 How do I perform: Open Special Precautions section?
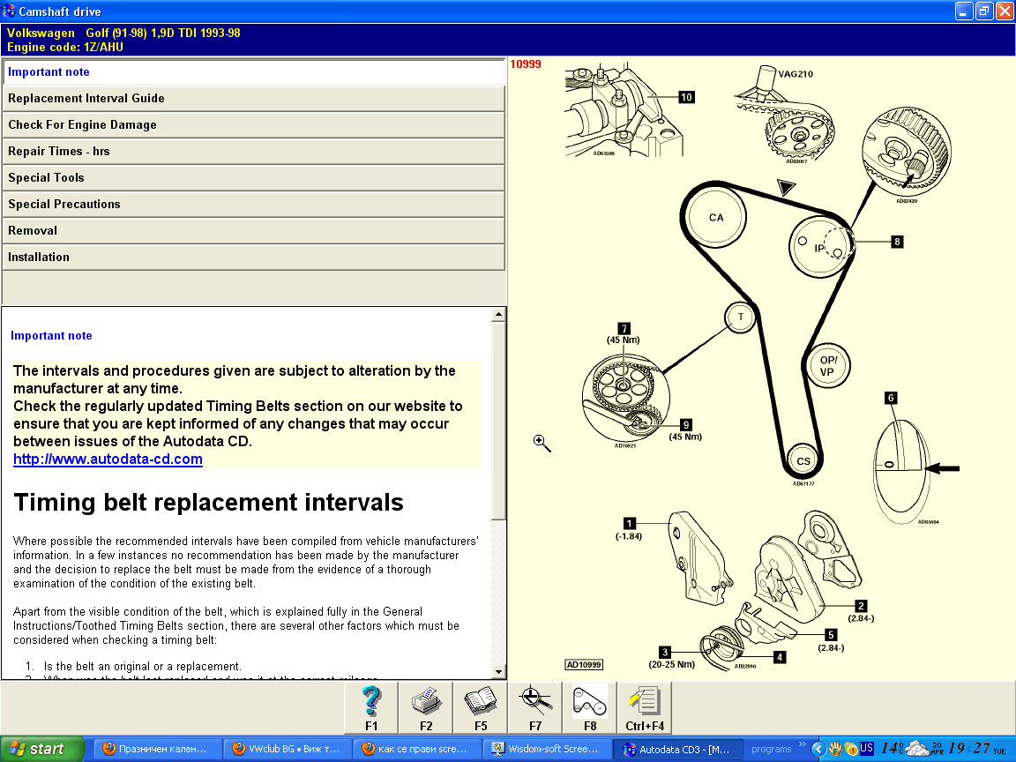pos(253,205)
